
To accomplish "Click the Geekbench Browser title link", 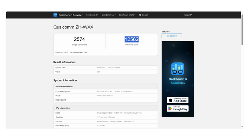I will click(x=71, y=15).
